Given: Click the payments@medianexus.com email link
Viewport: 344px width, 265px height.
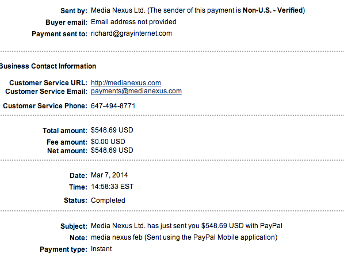Looking at the screenshot, I should [136, 91].
